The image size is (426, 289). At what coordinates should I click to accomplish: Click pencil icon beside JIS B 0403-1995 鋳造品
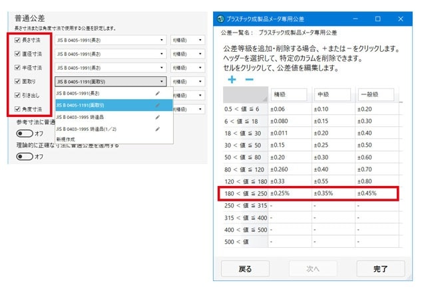(157, 117)
